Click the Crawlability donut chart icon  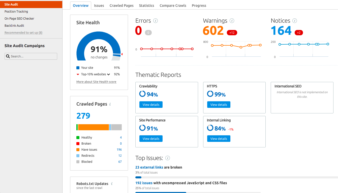(142, 94)
